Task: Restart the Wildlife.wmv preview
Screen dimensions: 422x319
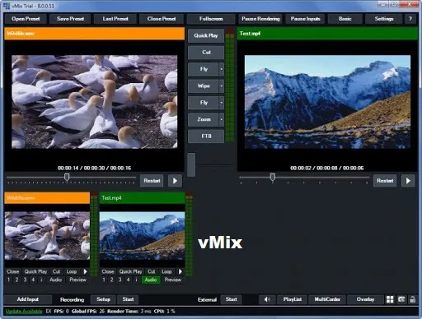Action: tap(152, 181)
